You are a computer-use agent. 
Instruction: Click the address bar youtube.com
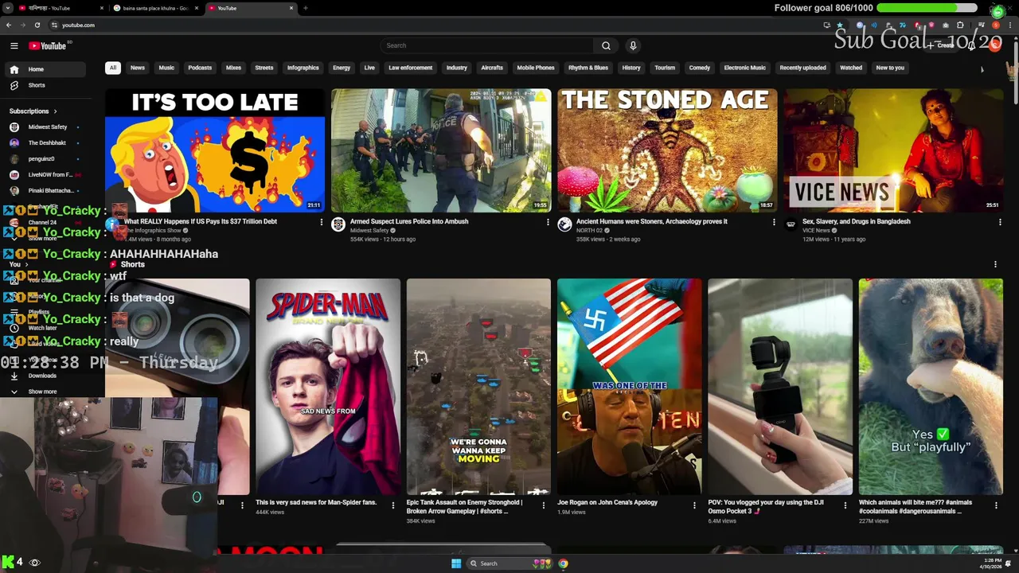pos(78,25)
